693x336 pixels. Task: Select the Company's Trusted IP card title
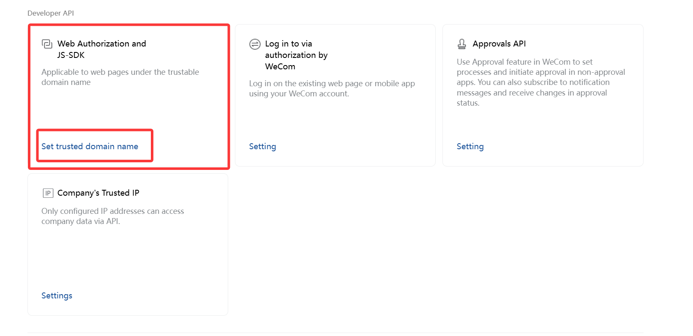click(x=98, y=193)
